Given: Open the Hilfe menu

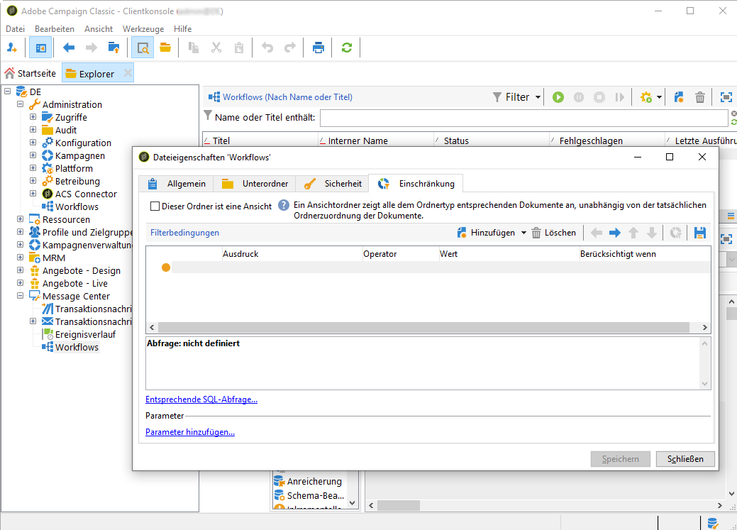Looking at the screenshot, I should [182, 28].
